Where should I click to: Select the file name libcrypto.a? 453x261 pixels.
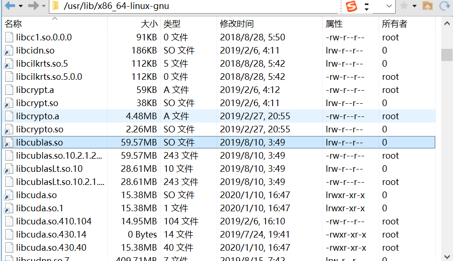tap(38, 116)
